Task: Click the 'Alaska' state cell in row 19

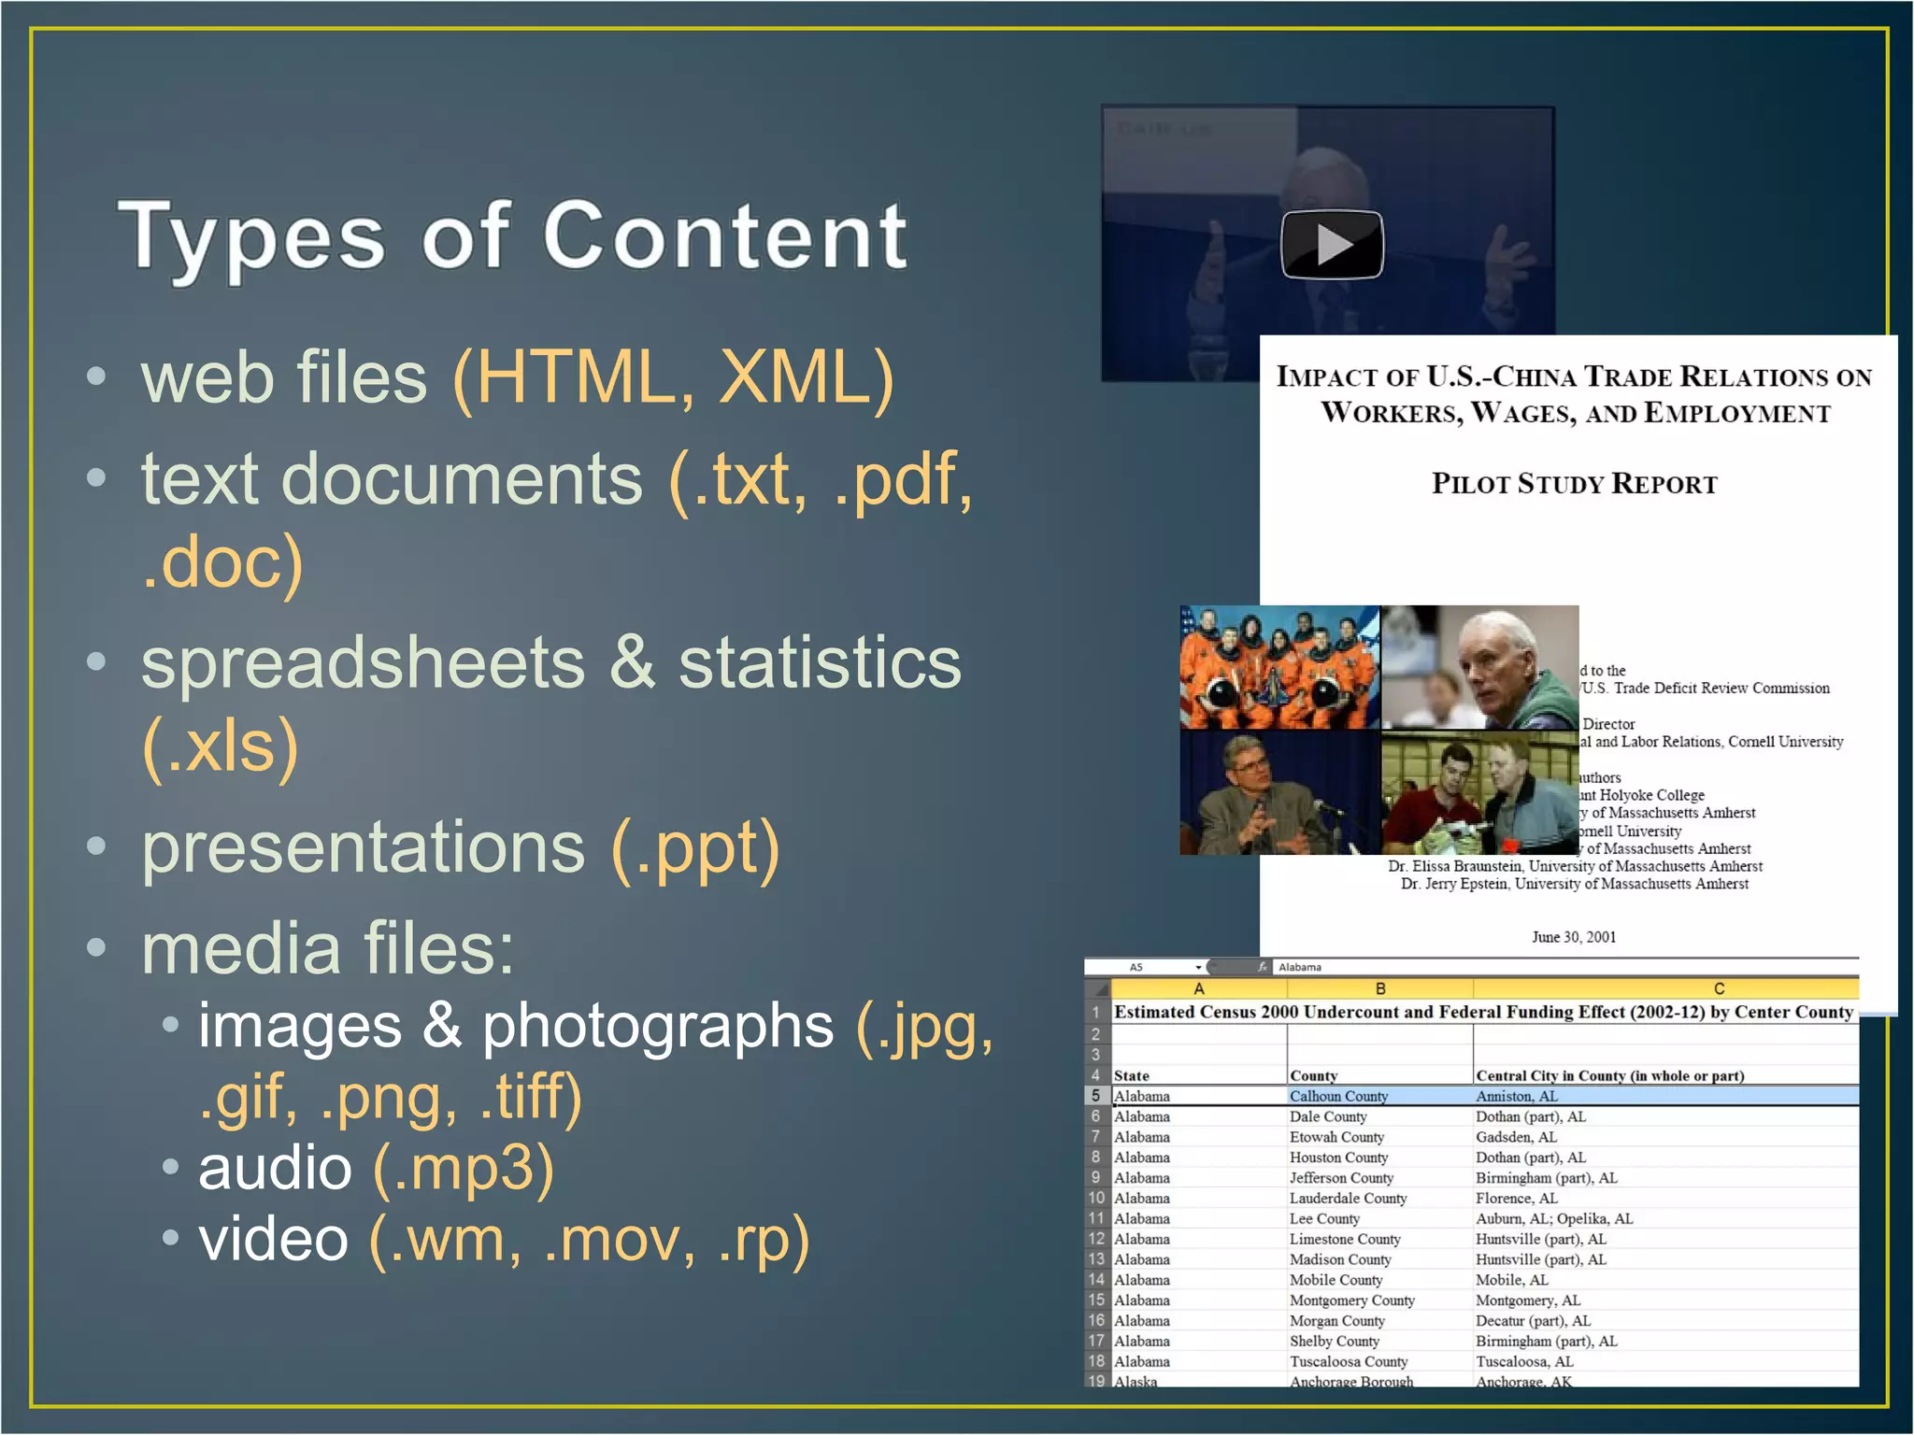Action: pyautogui.click(x=1199, y=1381)
